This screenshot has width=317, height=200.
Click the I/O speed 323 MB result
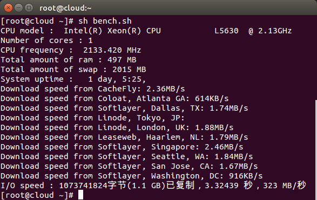pyautogui.click(x=285, y=185)
